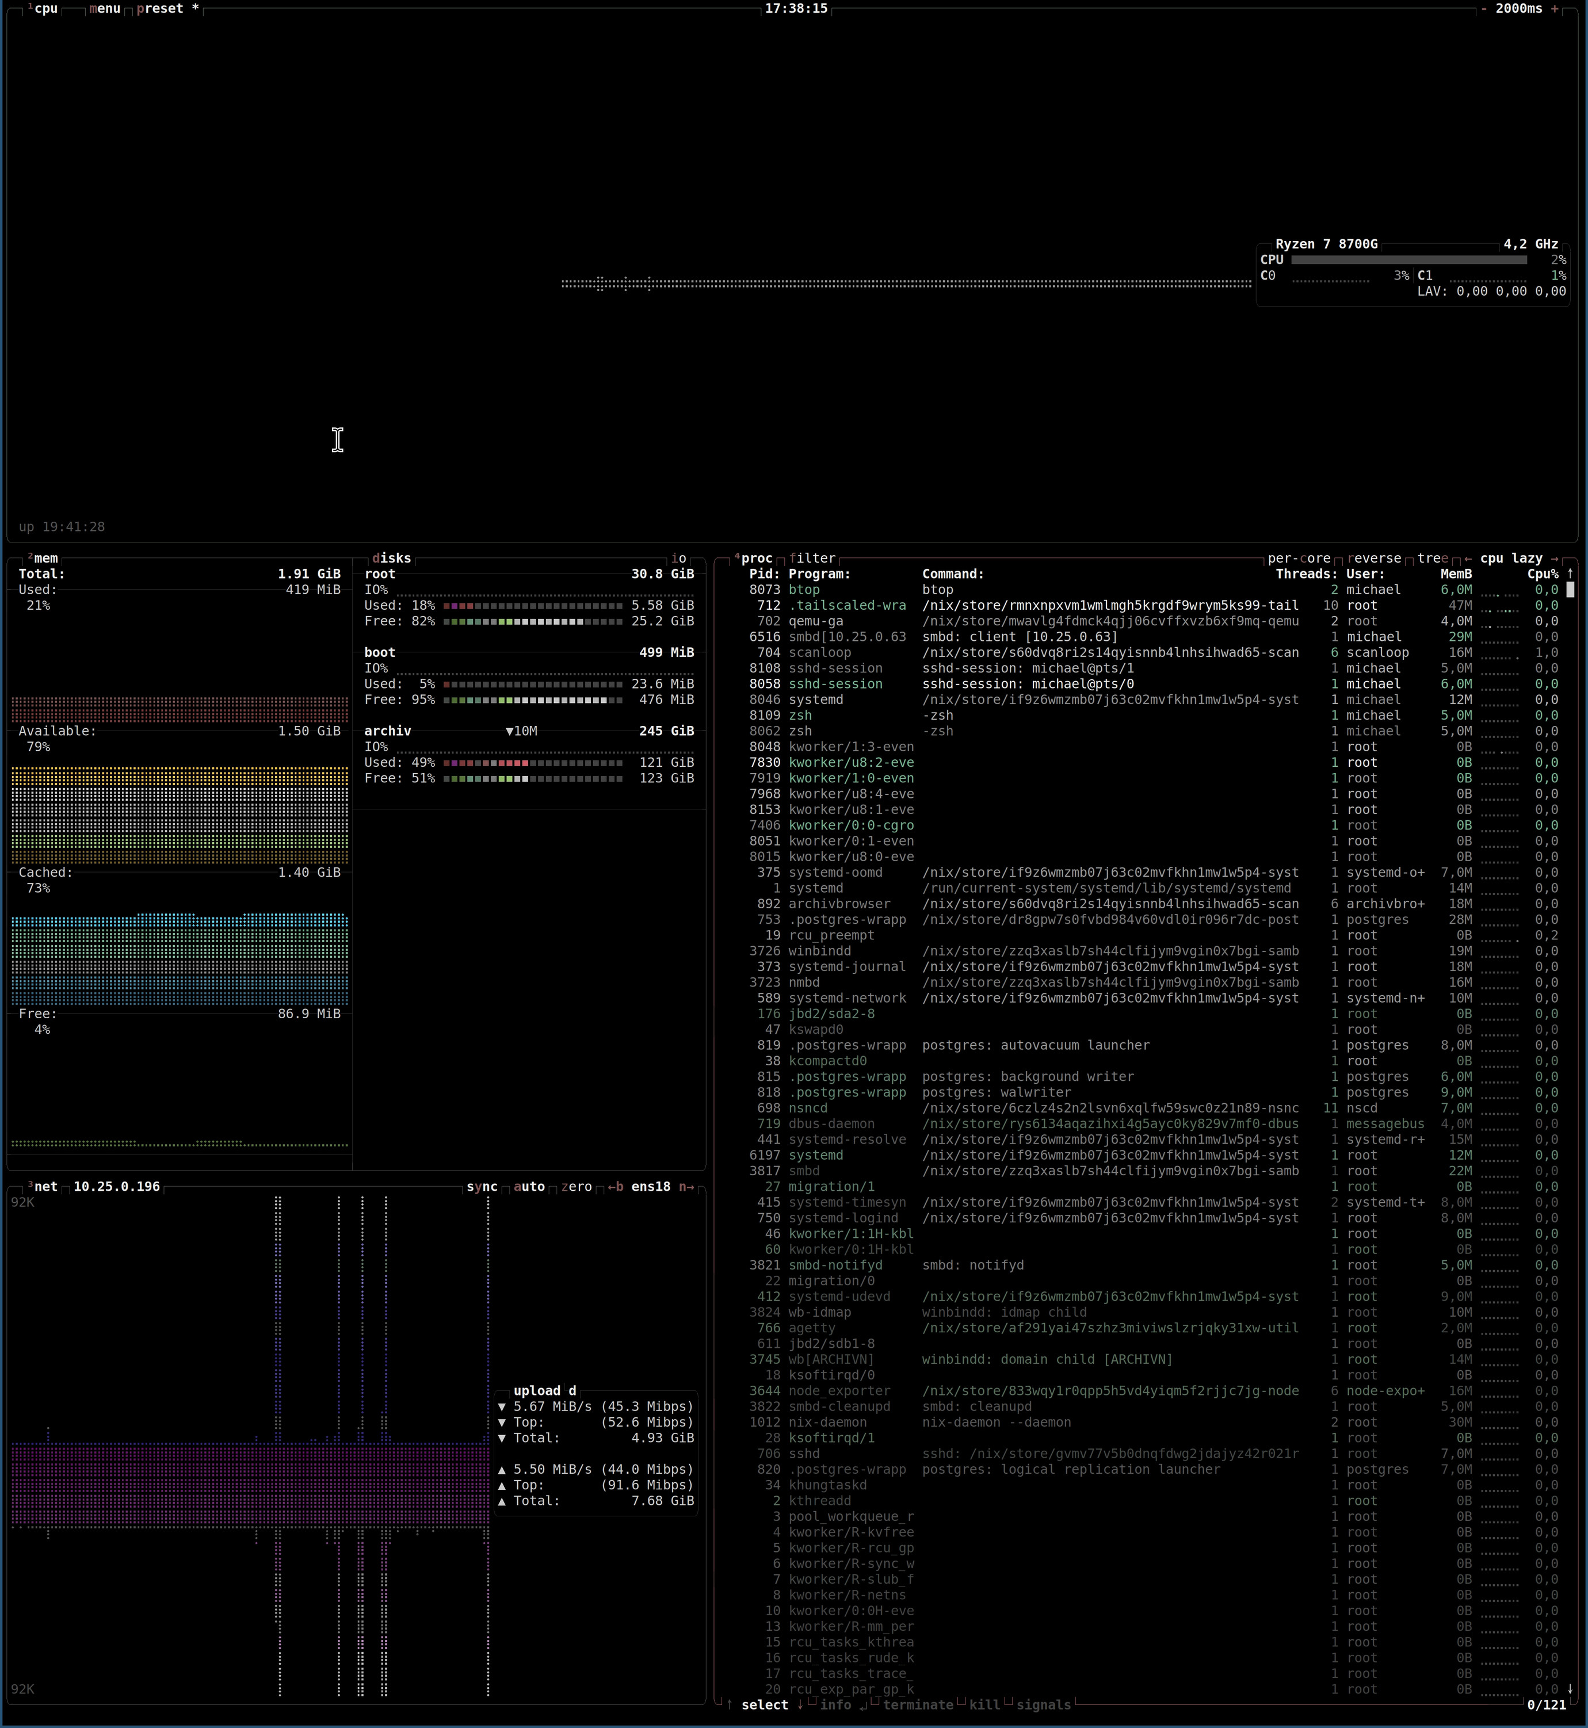This screenshot has height=1728, width=1588.
Task: Click the uptime 19:41:28 text
Action: [x=62, y=527]
